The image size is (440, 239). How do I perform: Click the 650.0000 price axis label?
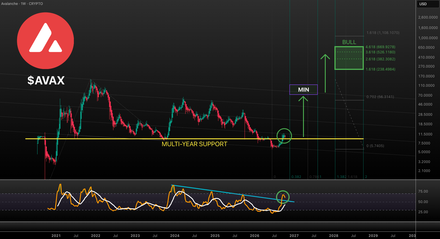pyautogui.click(x=426, y=48)
